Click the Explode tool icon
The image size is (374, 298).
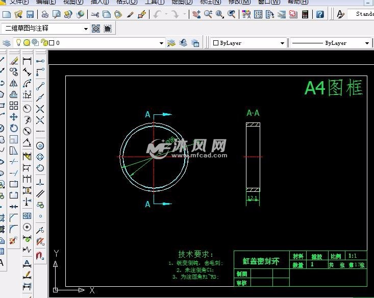14,239
